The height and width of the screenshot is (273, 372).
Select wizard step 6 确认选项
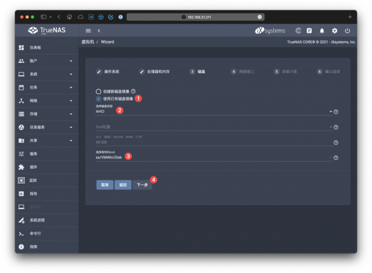pos(329,72)
